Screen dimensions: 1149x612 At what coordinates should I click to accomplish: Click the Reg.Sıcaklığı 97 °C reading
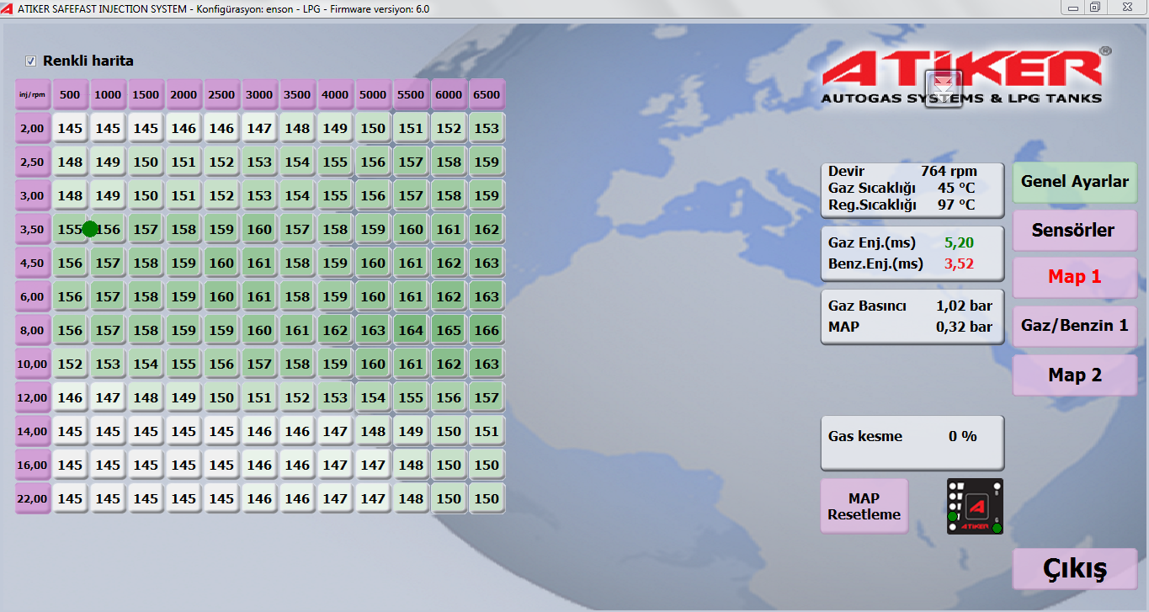(x=902, y=205)
